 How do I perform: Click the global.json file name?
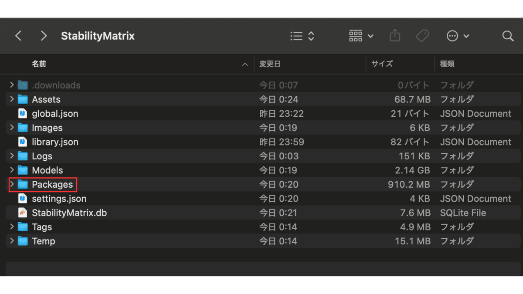click(x=55, y=114)
